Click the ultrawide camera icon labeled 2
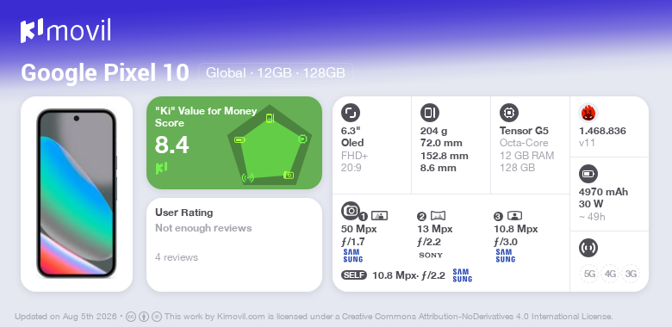The image size is (672, 327). pos(438,216)
